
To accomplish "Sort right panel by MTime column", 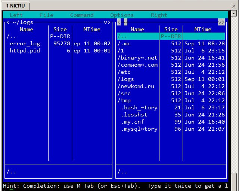I will tap(203, 29).
